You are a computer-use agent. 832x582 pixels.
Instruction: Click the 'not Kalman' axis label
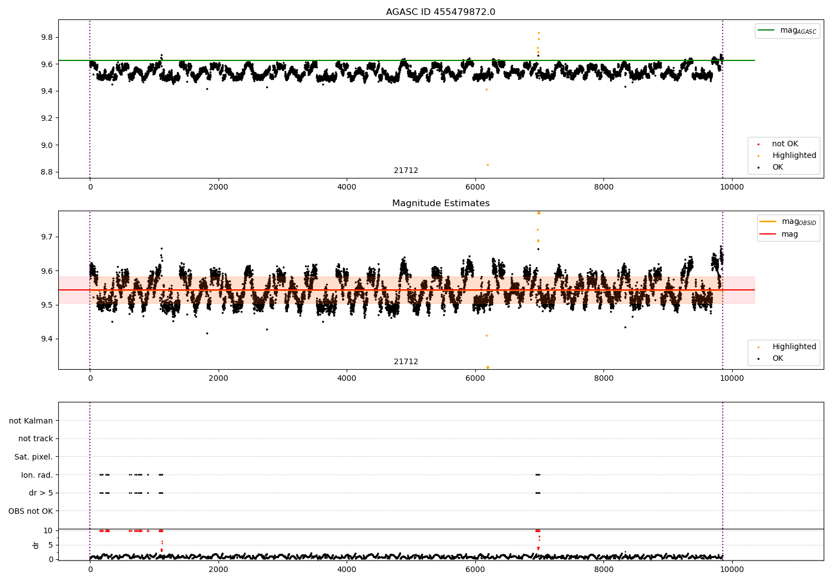pos(31,421)
